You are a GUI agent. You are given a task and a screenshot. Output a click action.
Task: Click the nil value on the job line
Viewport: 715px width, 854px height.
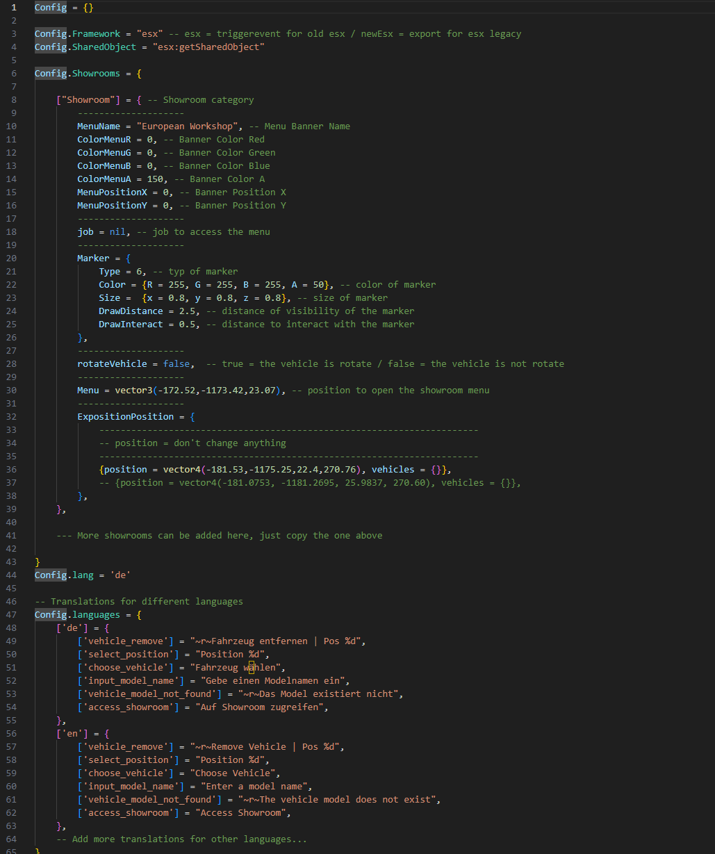point(115,231)
